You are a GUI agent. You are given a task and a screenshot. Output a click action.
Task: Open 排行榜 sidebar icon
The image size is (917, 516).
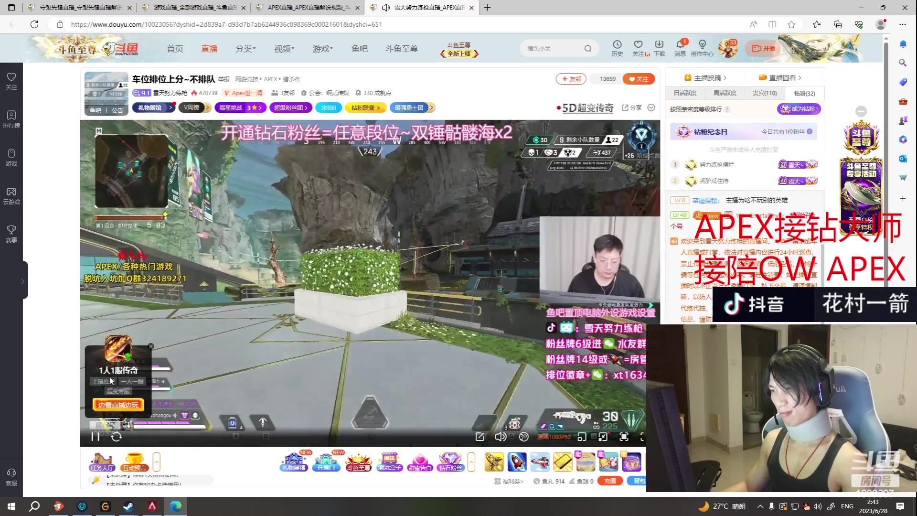(x=11, y=119)
